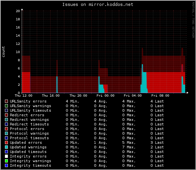This screenshot has height=170, width=196.
Task: Click the Updated warnings cyan swatch
Action: tap(6, 147)
